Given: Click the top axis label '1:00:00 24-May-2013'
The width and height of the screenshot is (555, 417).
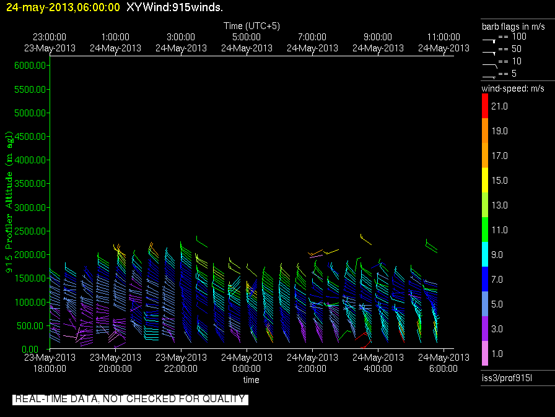Looking at the screenshot, I should 115,43.
